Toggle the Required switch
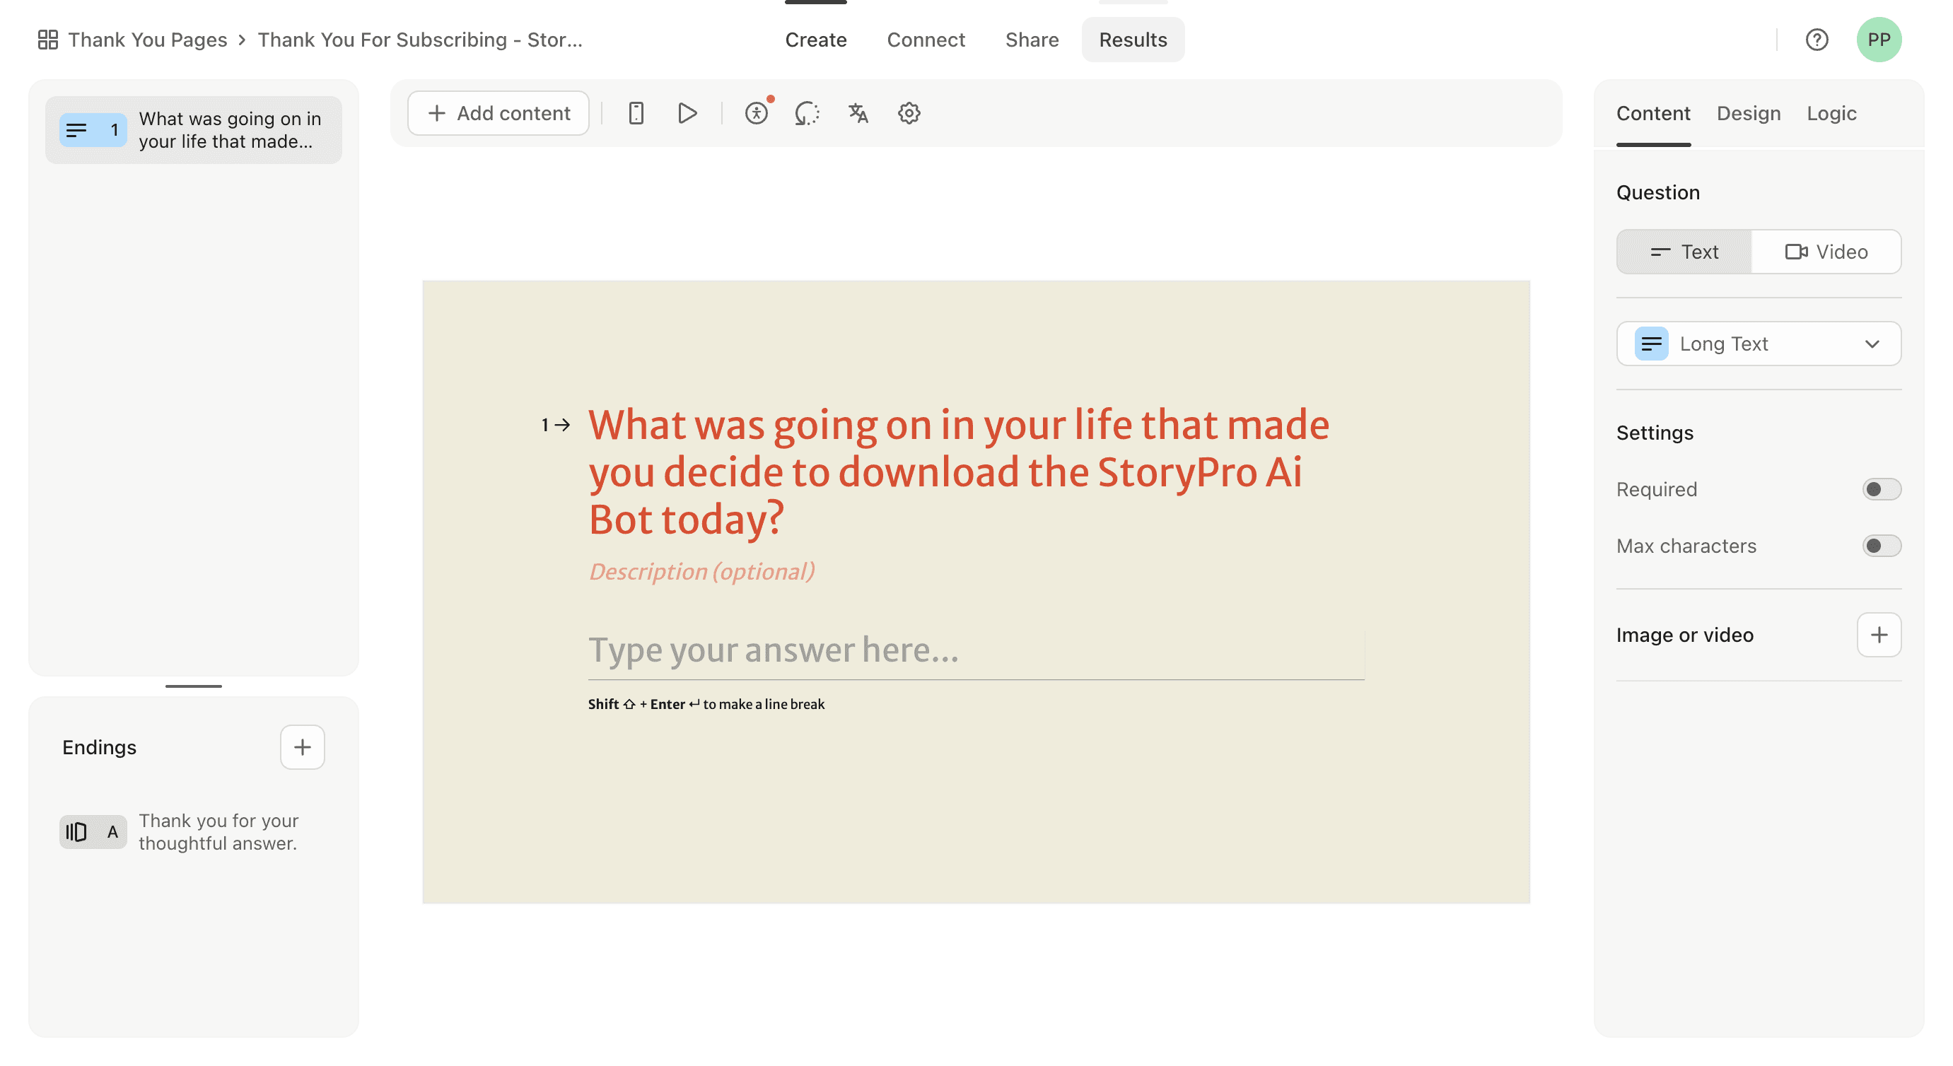The height and width of the screenshot is (1066, 1953). click(1881, 489)
